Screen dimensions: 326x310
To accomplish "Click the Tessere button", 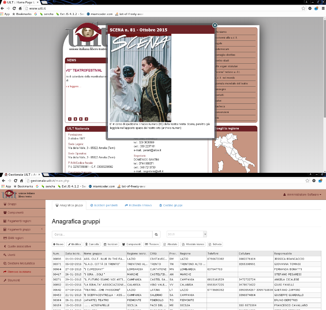I will (152, 244).
